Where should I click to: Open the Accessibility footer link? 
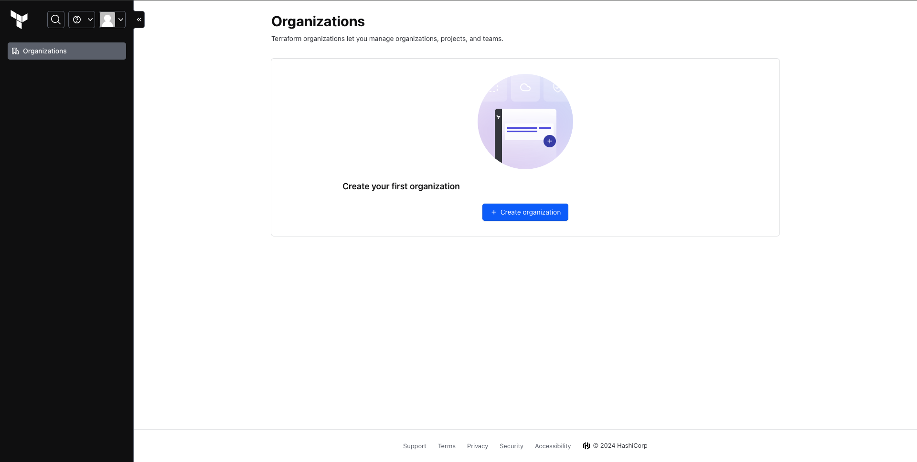coord(553,446)
